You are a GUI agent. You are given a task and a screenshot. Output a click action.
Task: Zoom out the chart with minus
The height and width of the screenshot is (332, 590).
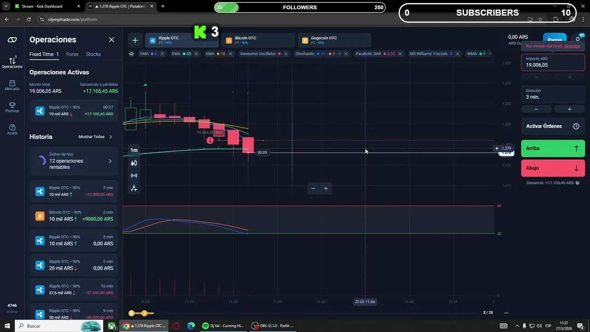(313, 188)
